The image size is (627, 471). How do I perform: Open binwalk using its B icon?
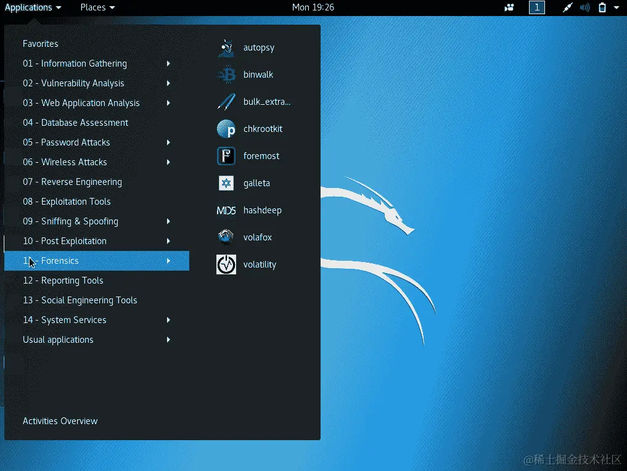click(226, 75)
